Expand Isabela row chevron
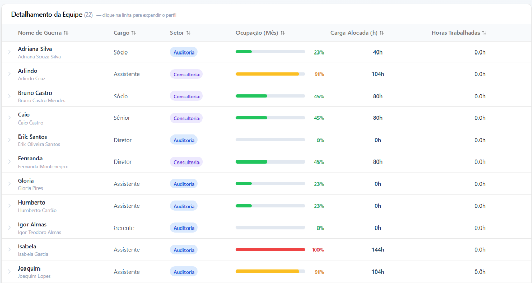The width and height of the screenshot is (532, 283). click(x=9, y=250)
